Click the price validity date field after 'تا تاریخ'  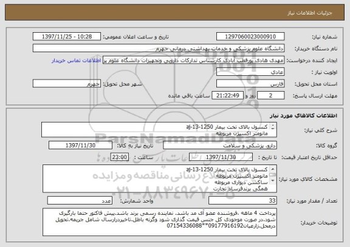coord(221,157)
